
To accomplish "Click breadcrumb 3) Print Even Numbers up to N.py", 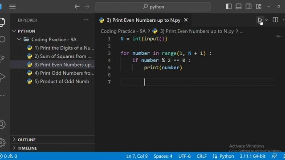I will [197, 31].
